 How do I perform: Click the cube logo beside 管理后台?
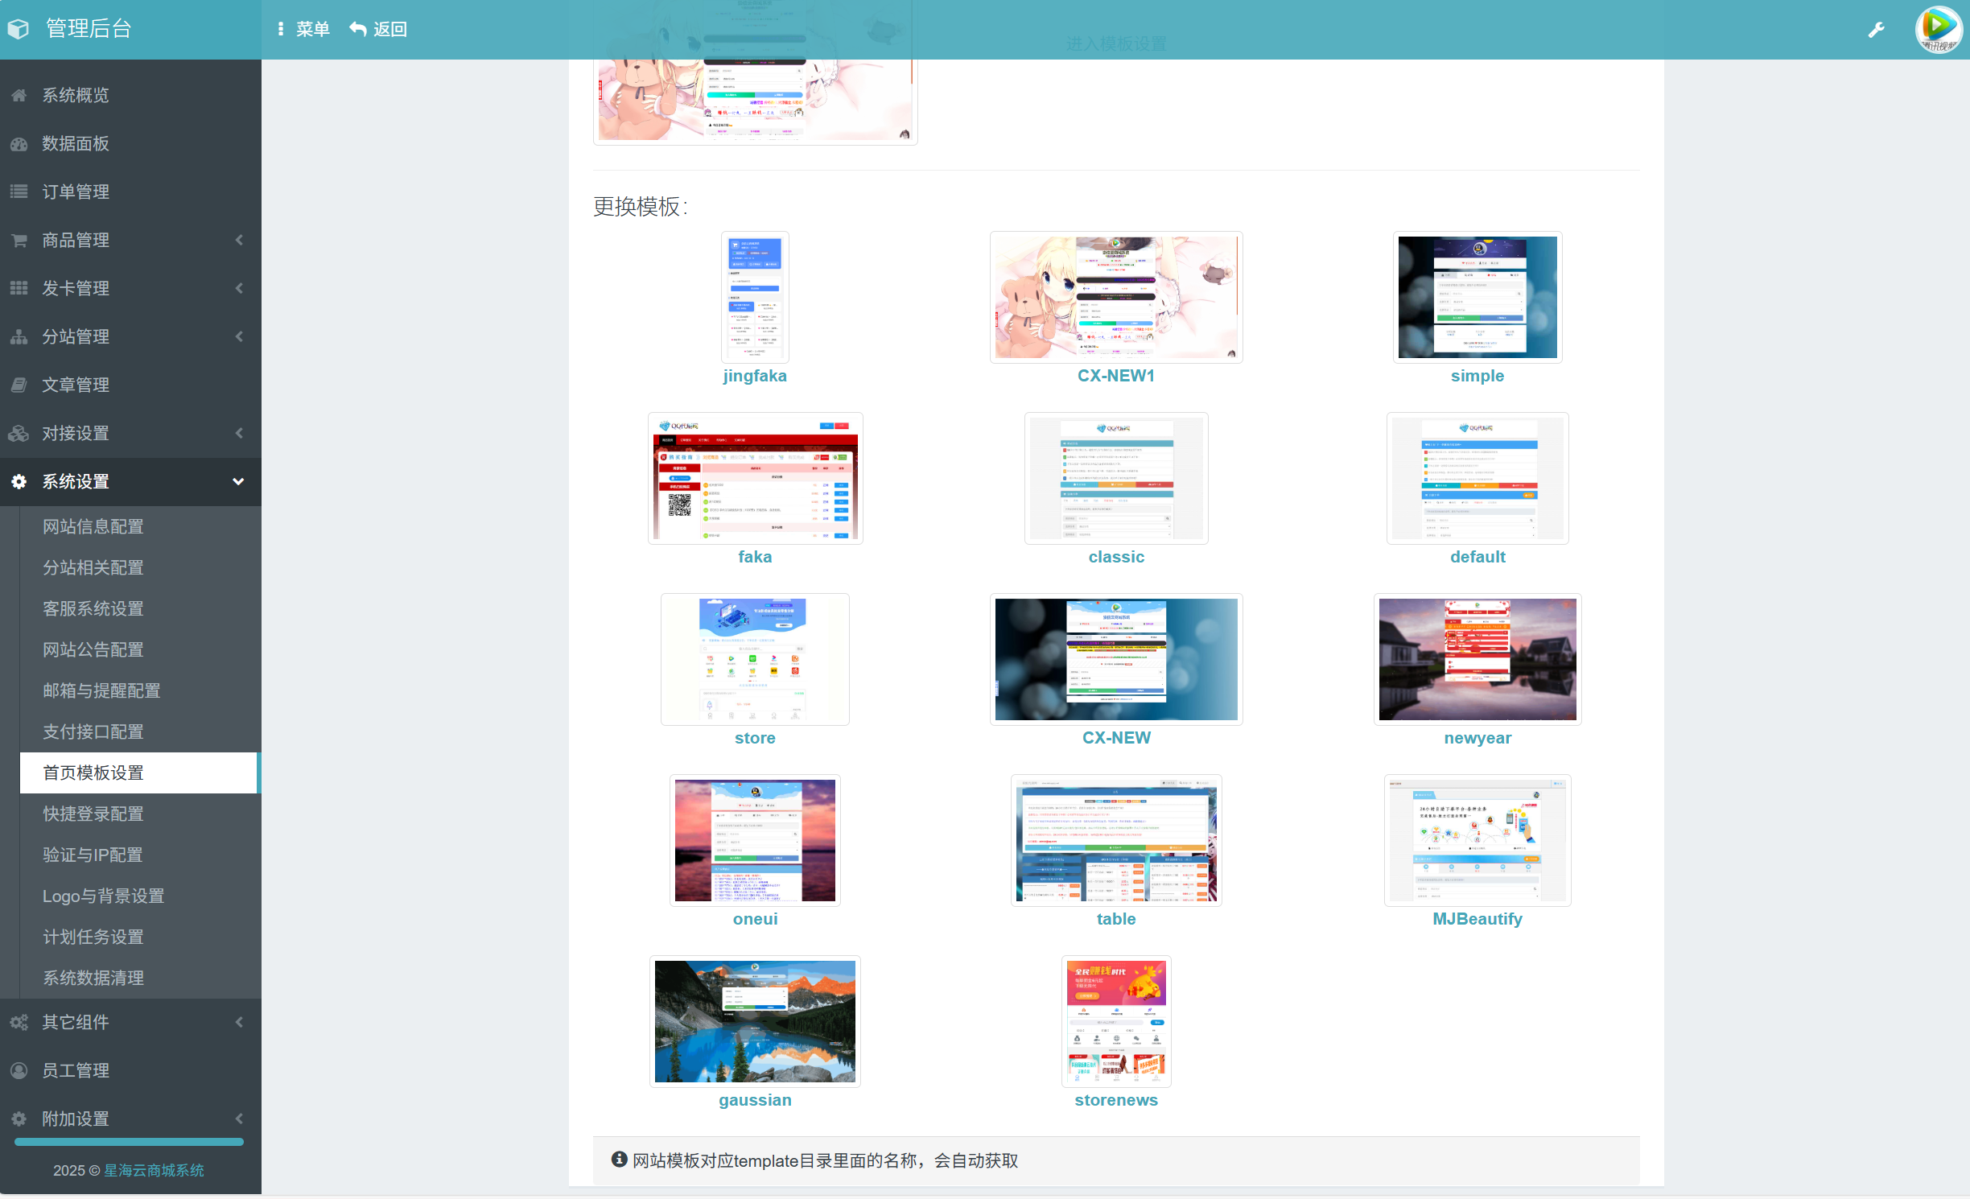(x=19, y=29)
